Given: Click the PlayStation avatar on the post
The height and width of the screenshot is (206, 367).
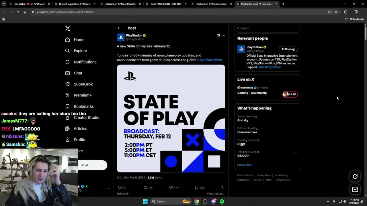Looking at the screenshot, I should pyautogui.click(x=121, y=37).
